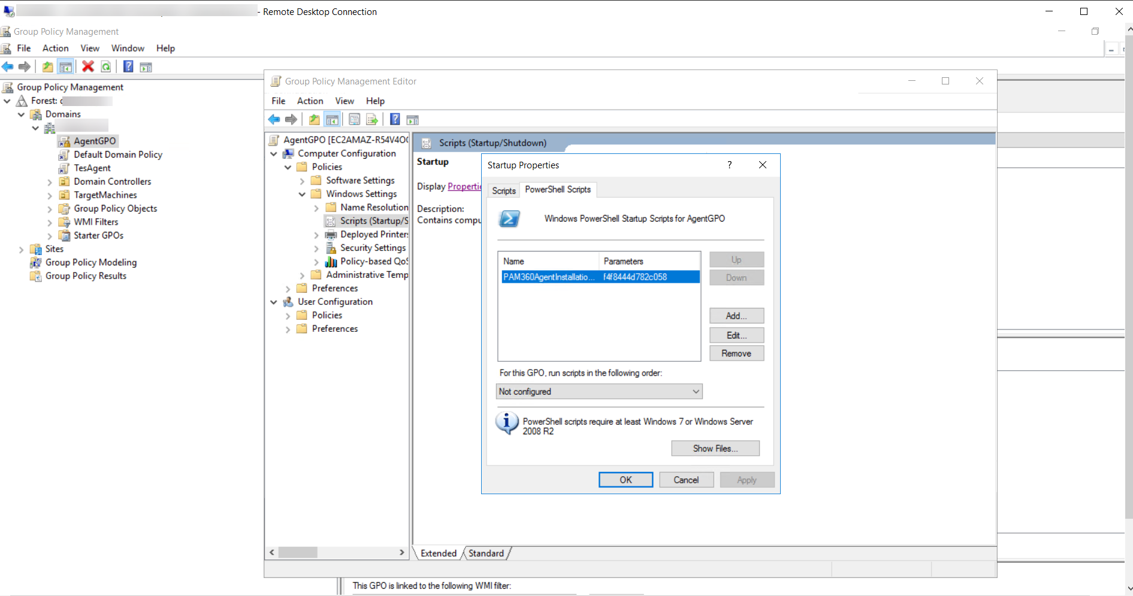Go up one level in Group Policy Management toolbar

coord(47,66)
